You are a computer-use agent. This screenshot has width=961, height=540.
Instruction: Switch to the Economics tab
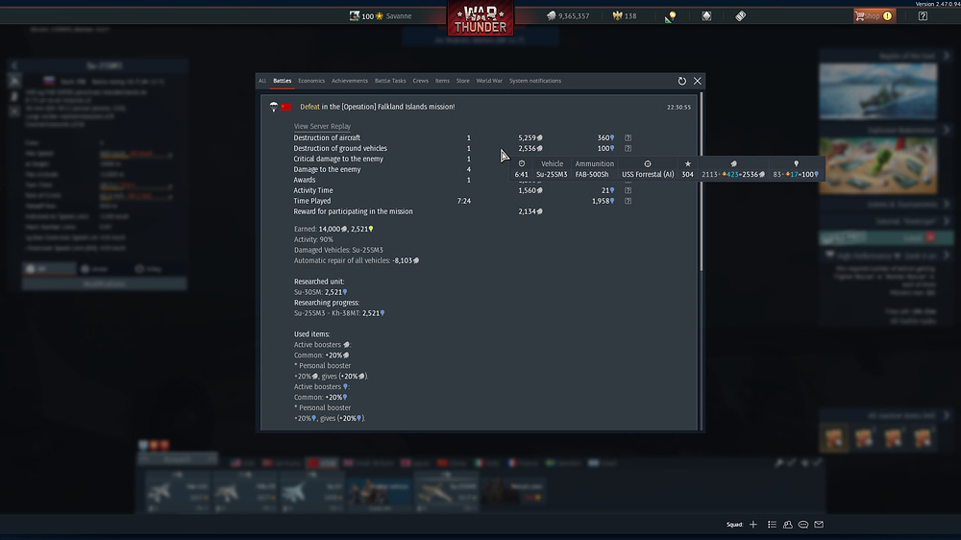pos(311,81)
